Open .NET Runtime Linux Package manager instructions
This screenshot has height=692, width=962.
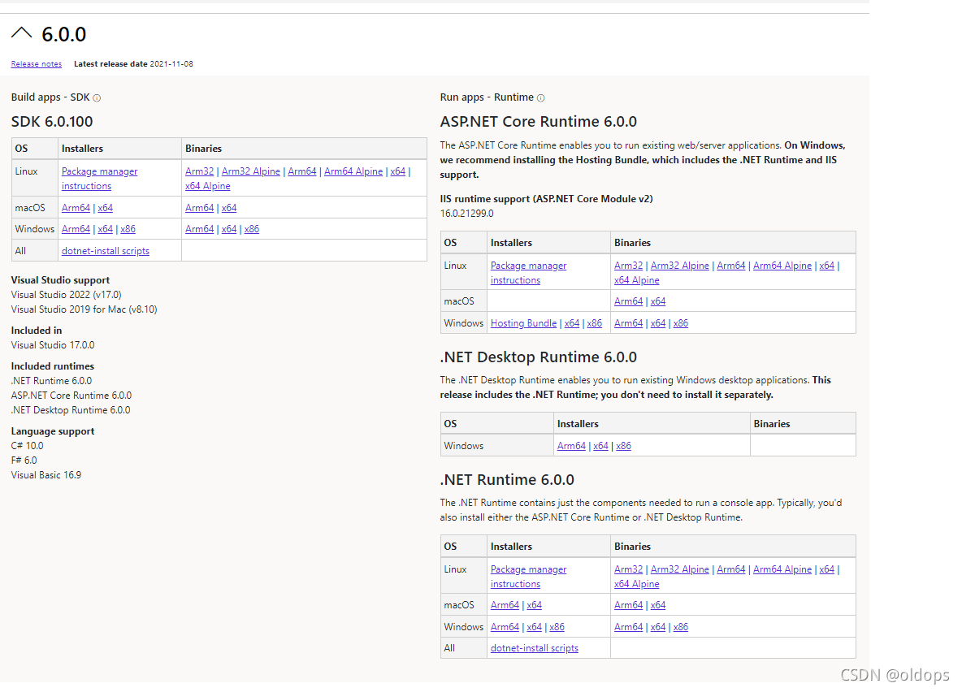coord(528,577)
